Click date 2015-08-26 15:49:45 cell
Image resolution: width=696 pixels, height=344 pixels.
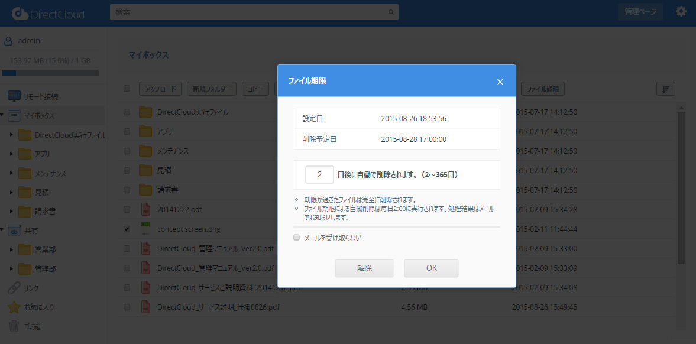(545, 307)
